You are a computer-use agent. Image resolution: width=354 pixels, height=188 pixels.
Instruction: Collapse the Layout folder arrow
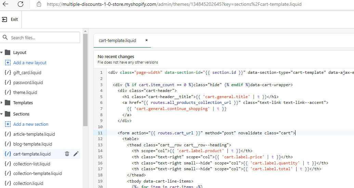point(2,53)
